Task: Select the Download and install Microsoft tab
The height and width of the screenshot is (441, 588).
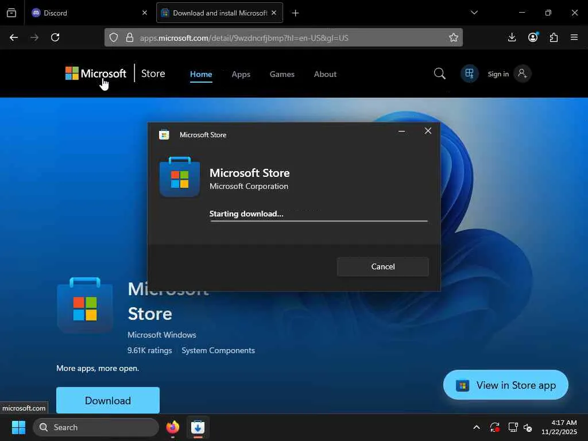Action: coord(219,13)
